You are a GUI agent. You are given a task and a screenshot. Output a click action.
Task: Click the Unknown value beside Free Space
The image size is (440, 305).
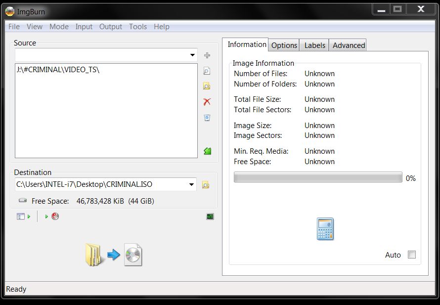coord(319,162)
